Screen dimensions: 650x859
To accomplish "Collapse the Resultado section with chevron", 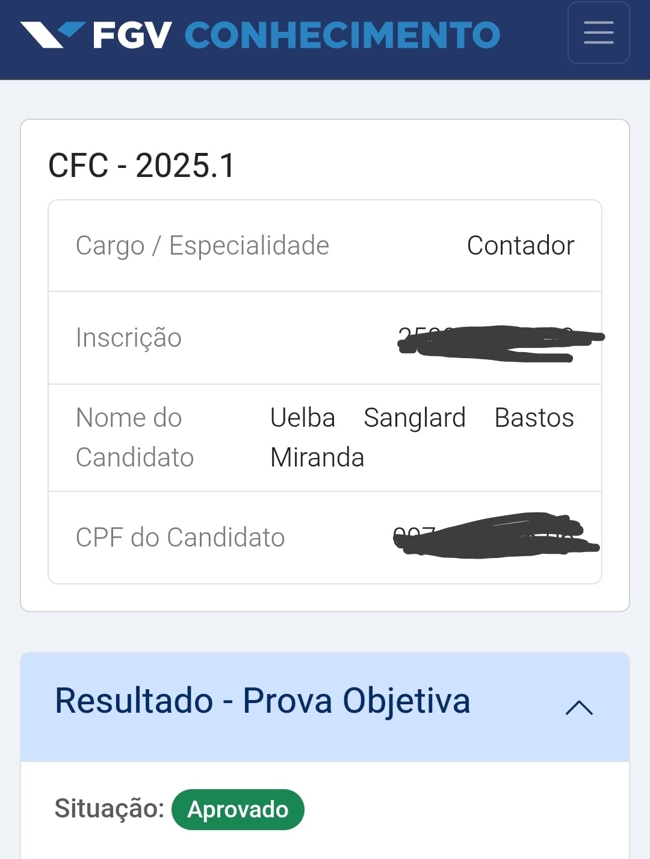I will click(x=579, y=707).
